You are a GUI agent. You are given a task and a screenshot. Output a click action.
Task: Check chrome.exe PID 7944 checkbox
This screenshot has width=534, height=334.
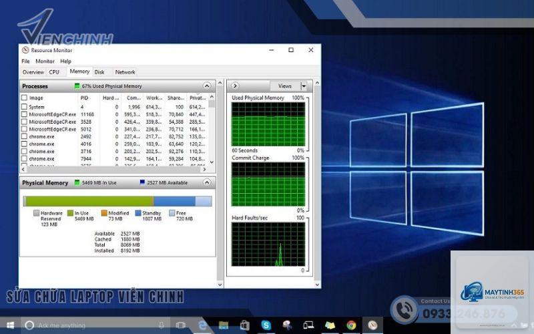[x=24, y=158]
